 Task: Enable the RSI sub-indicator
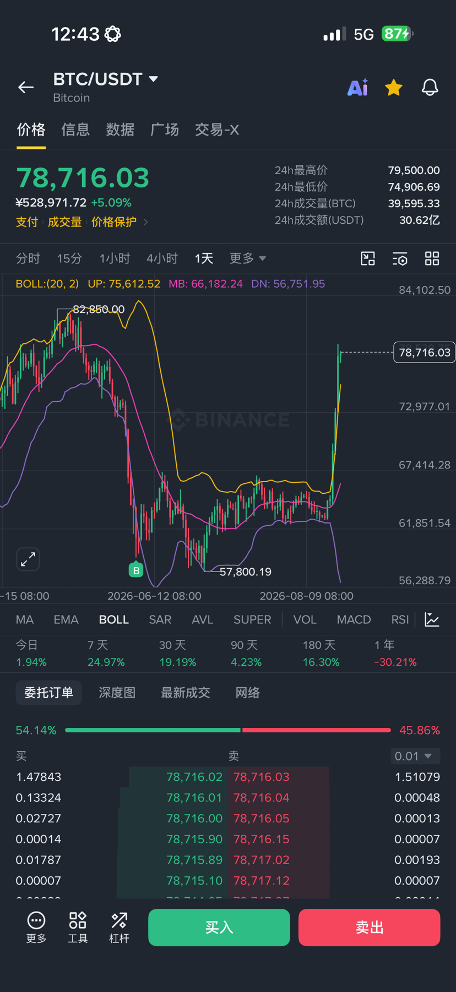pos(400,619)
